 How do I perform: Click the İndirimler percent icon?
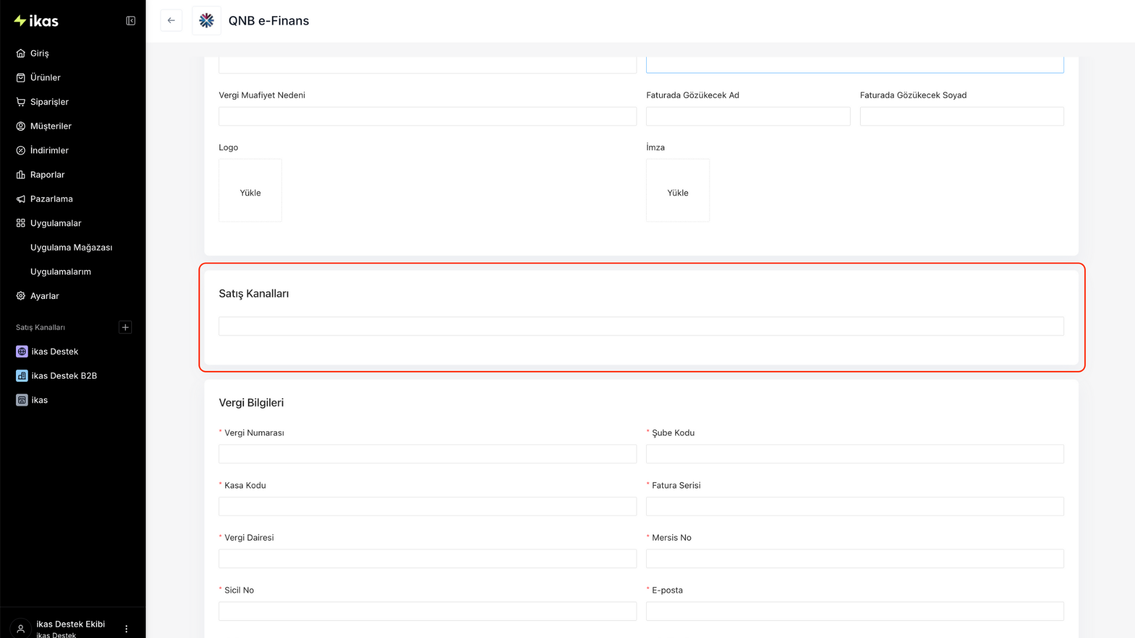(x=21, y=150)
